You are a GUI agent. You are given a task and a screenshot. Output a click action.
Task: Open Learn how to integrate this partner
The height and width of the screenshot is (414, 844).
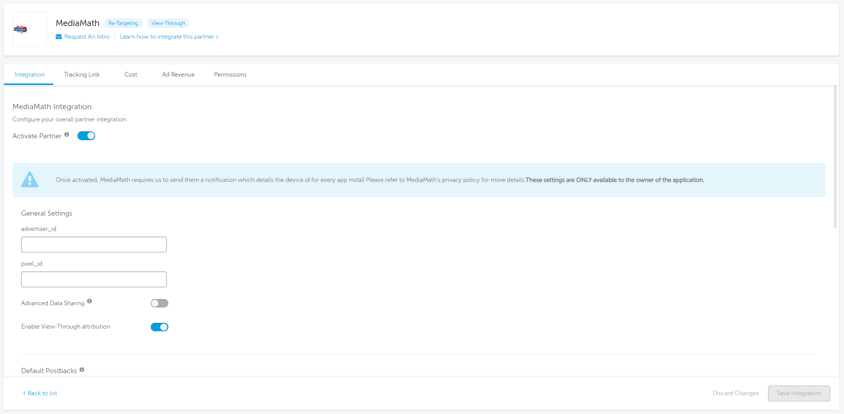coord(169,37)
